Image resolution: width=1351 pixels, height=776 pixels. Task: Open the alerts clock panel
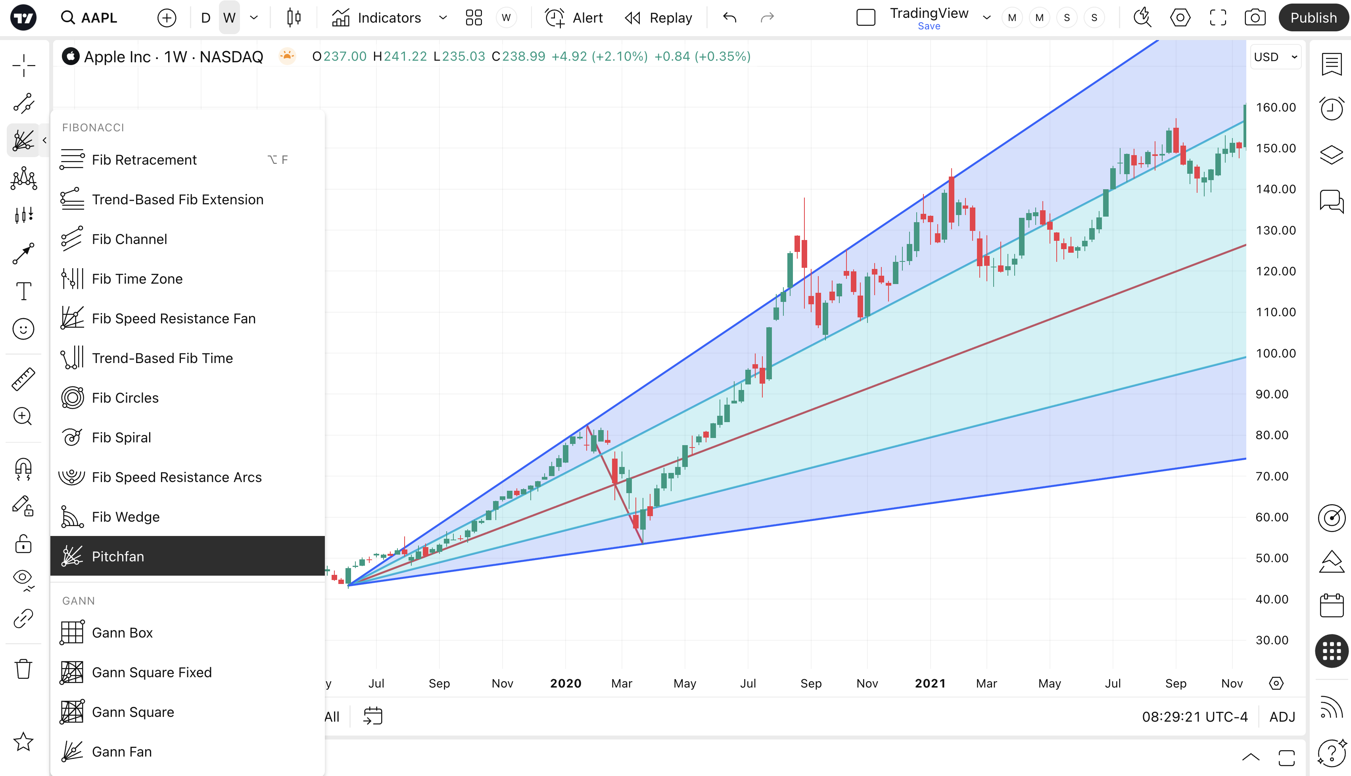(1331, 109)
